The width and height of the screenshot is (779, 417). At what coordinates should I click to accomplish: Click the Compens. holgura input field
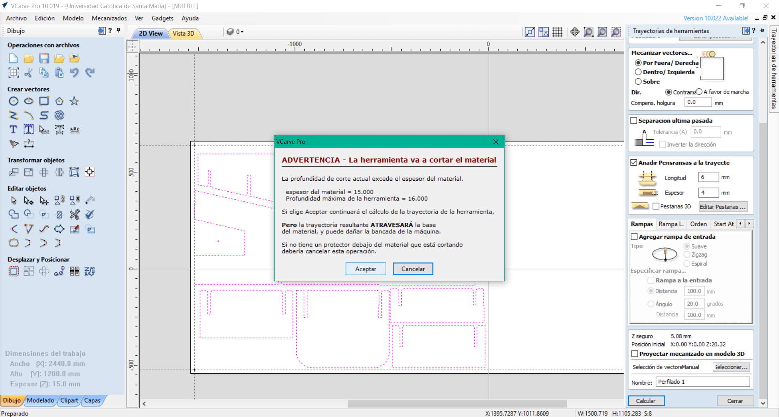click(x=698, y=103)
